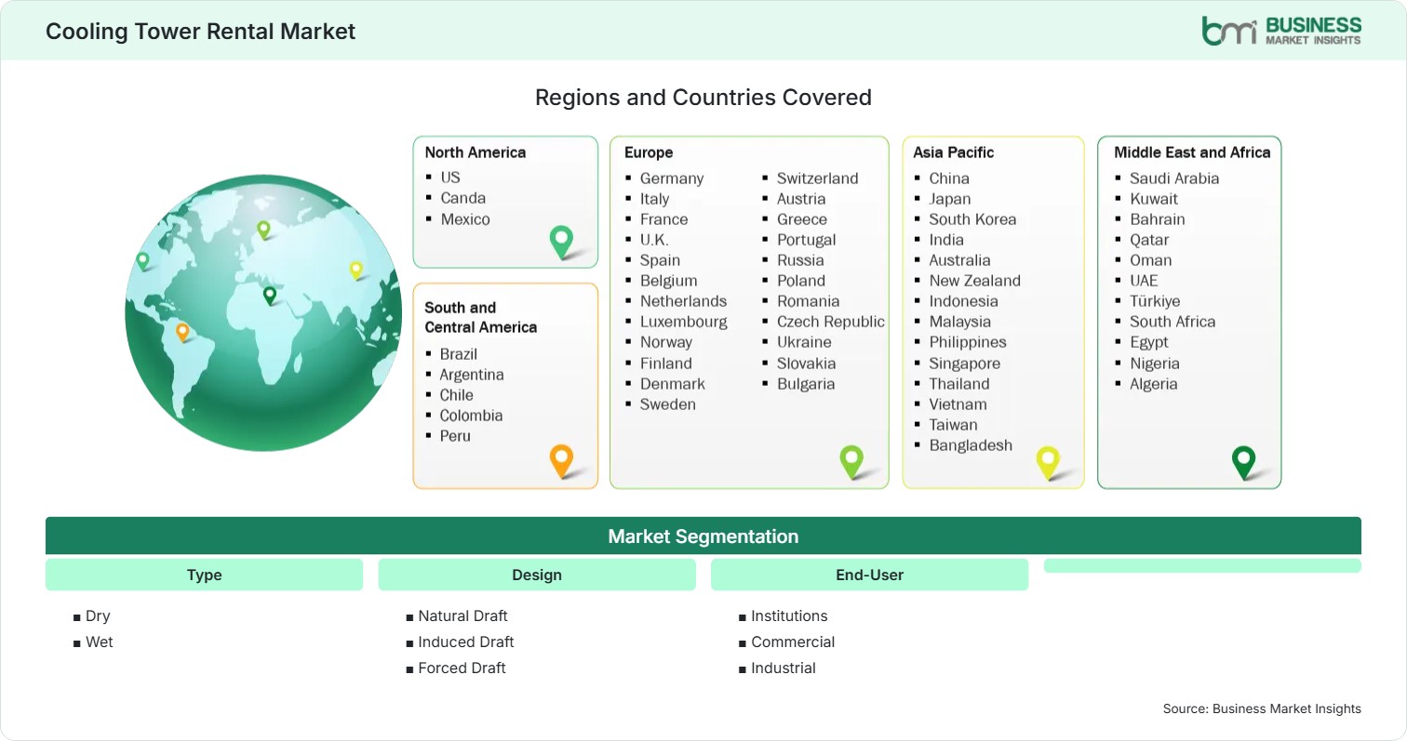Click 'Sweden' in Europe list
The image size is (1407, 741).
pyautogui.click(x=668, y=404)
